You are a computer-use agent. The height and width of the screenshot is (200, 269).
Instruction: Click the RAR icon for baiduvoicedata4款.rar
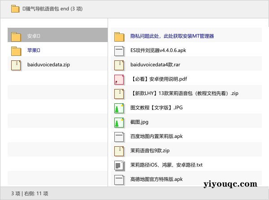(x=119, y=65)
